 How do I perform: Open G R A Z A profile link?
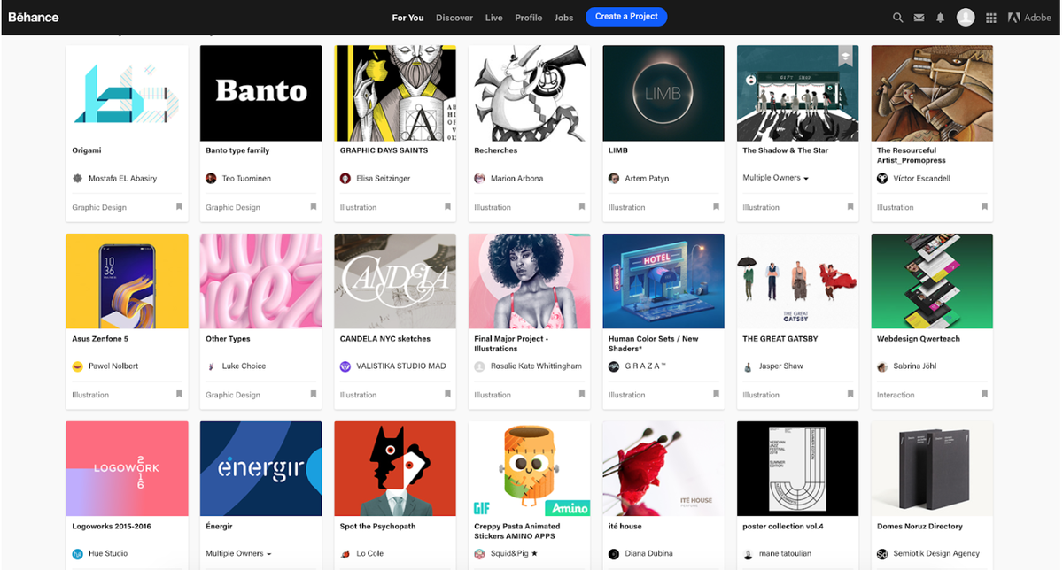[646, 366]
